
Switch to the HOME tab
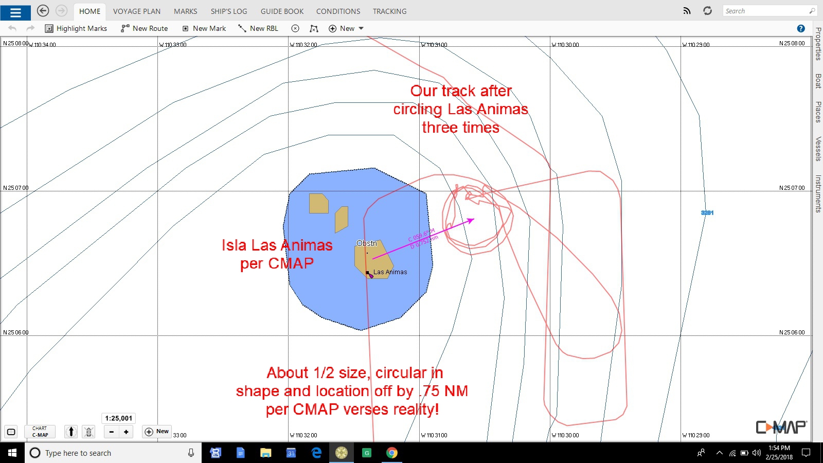90,11
